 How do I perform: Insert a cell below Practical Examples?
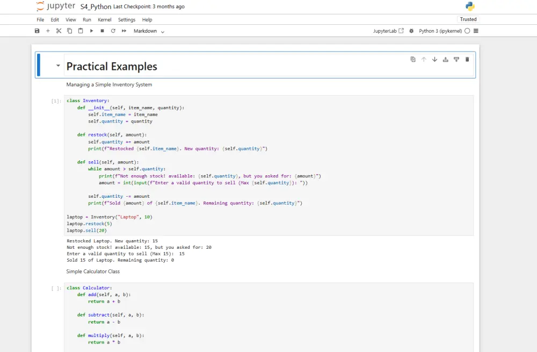(456, 59)
